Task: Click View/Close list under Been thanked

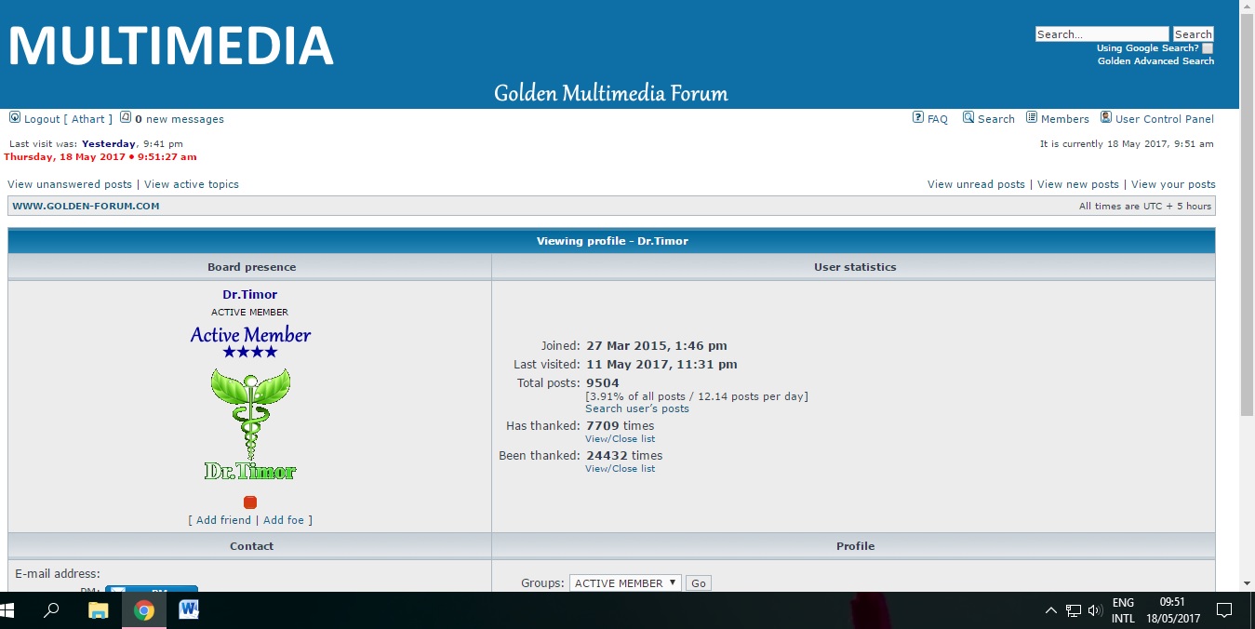Action: [x=620, y=469]
